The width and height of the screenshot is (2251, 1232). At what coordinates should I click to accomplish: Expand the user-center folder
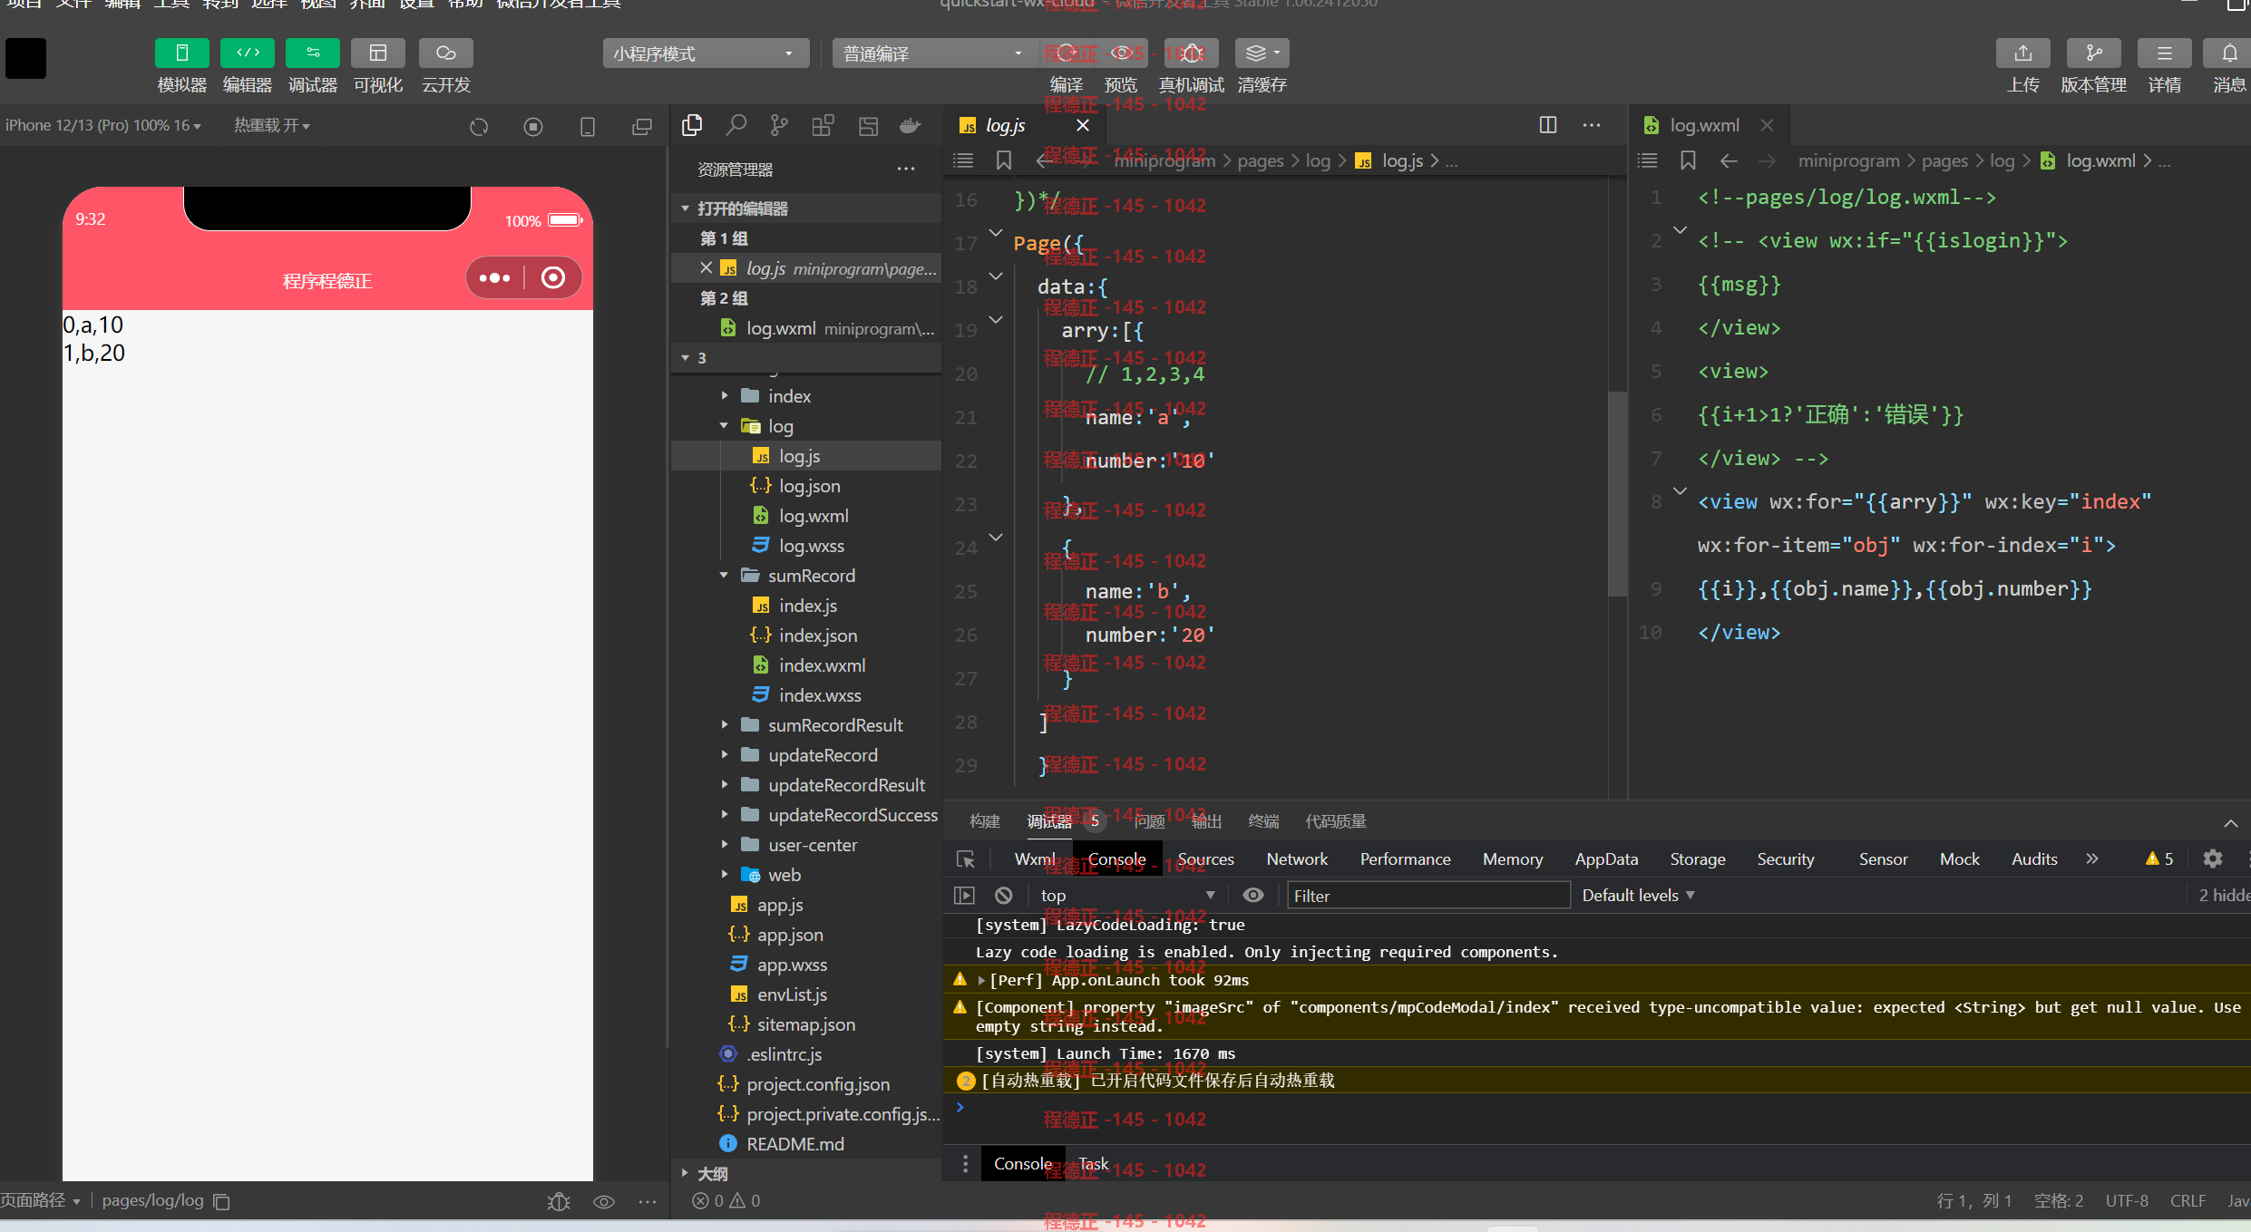pos(725,844)
